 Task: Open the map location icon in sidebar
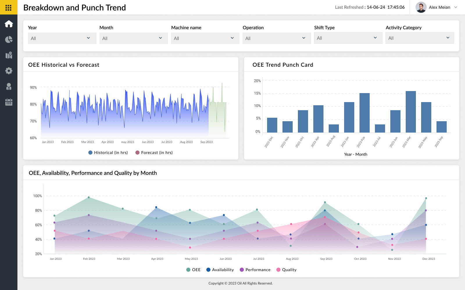pos(9,55)
